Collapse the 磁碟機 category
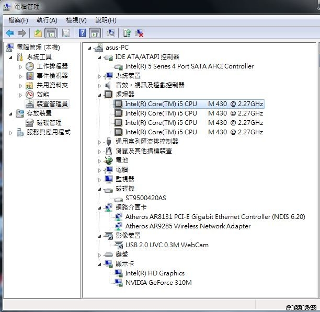Image resolution: width=320 pixels, height=312 pixels. (99, 189)
